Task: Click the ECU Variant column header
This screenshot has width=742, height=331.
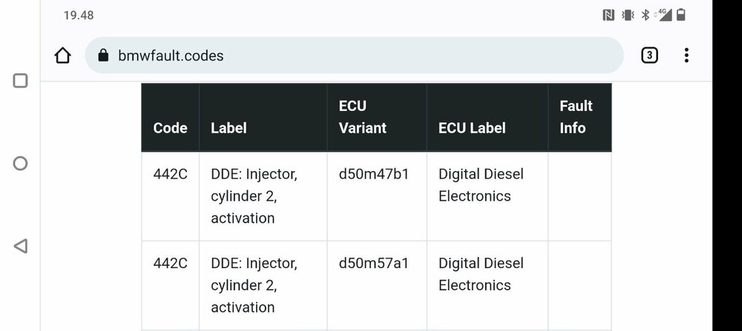Action: (363, 117)
